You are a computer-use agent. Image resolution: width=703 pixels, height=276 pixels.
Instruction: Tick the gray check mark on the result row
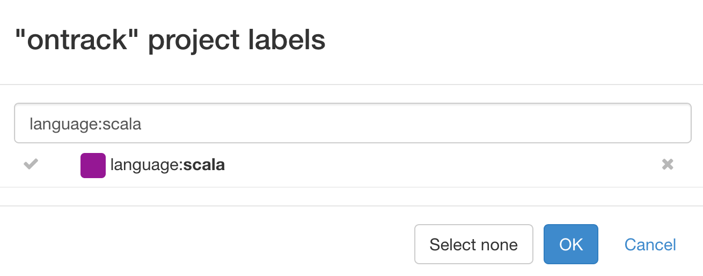tap(31, 164)
